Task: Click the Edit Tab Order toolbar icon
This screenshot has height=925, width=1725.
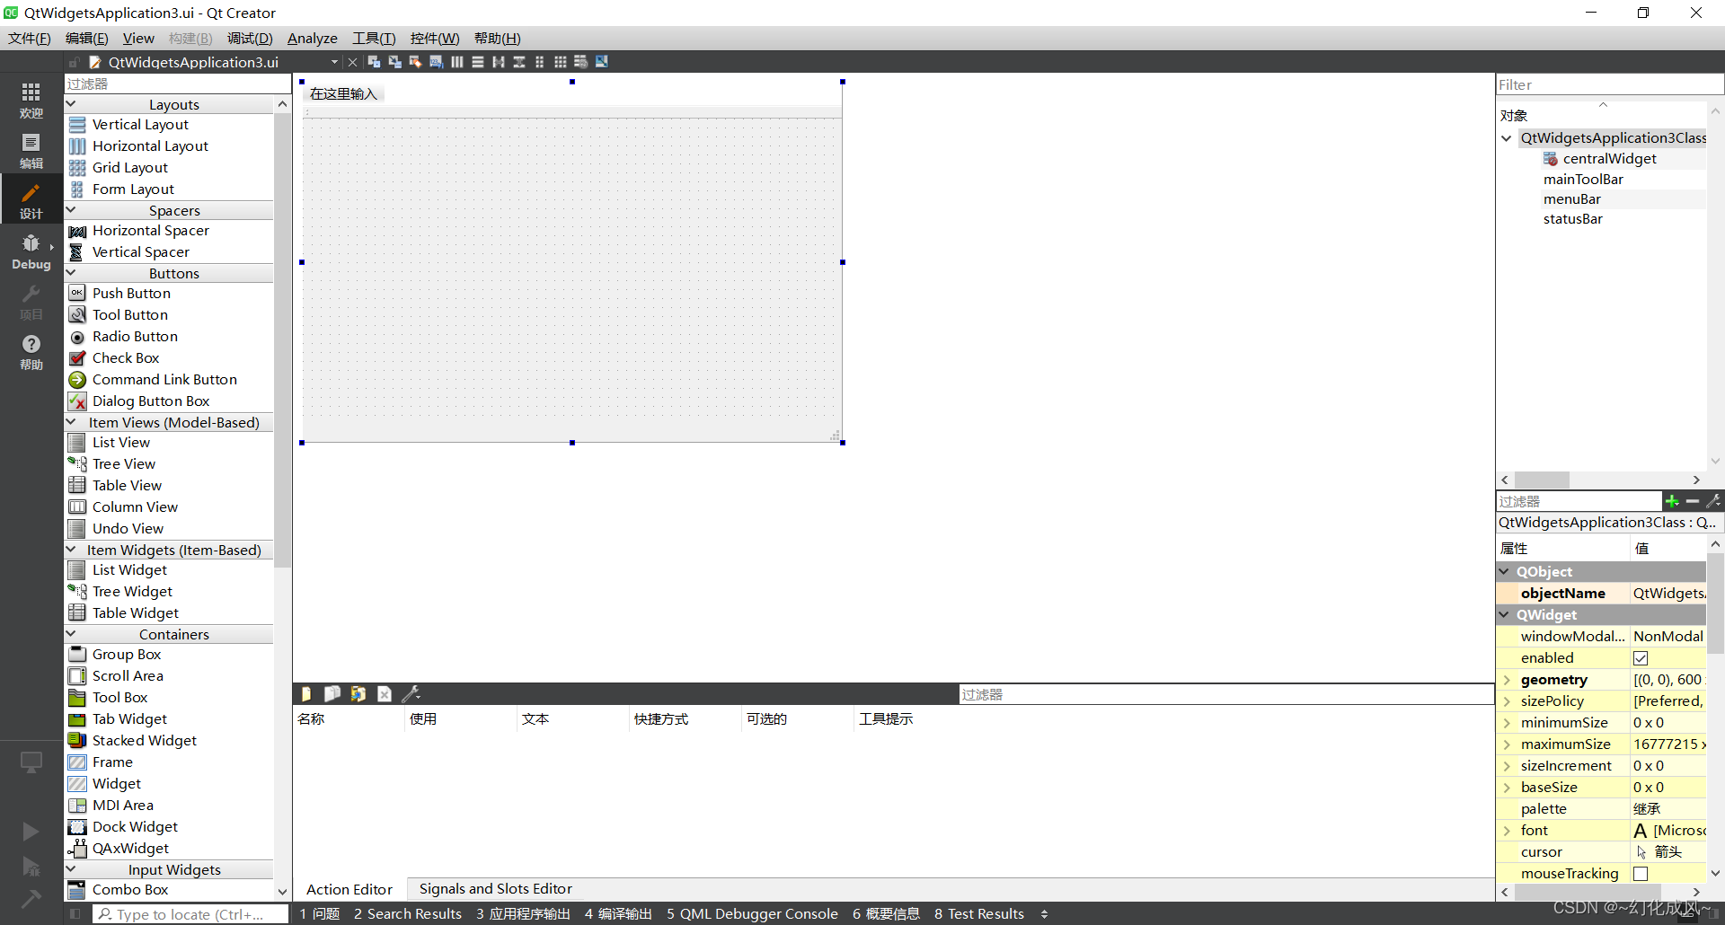Action: (436, 62)
